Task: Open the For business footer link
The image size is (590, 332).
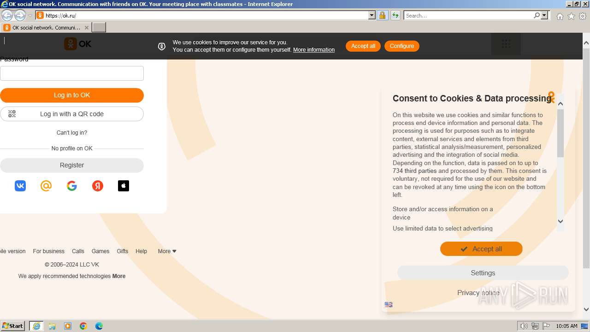Action: (48, 251)
